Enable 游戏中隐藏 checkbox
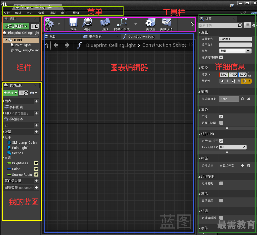The width and height of the screenshot is (257, 235). (x=221, y=123)
